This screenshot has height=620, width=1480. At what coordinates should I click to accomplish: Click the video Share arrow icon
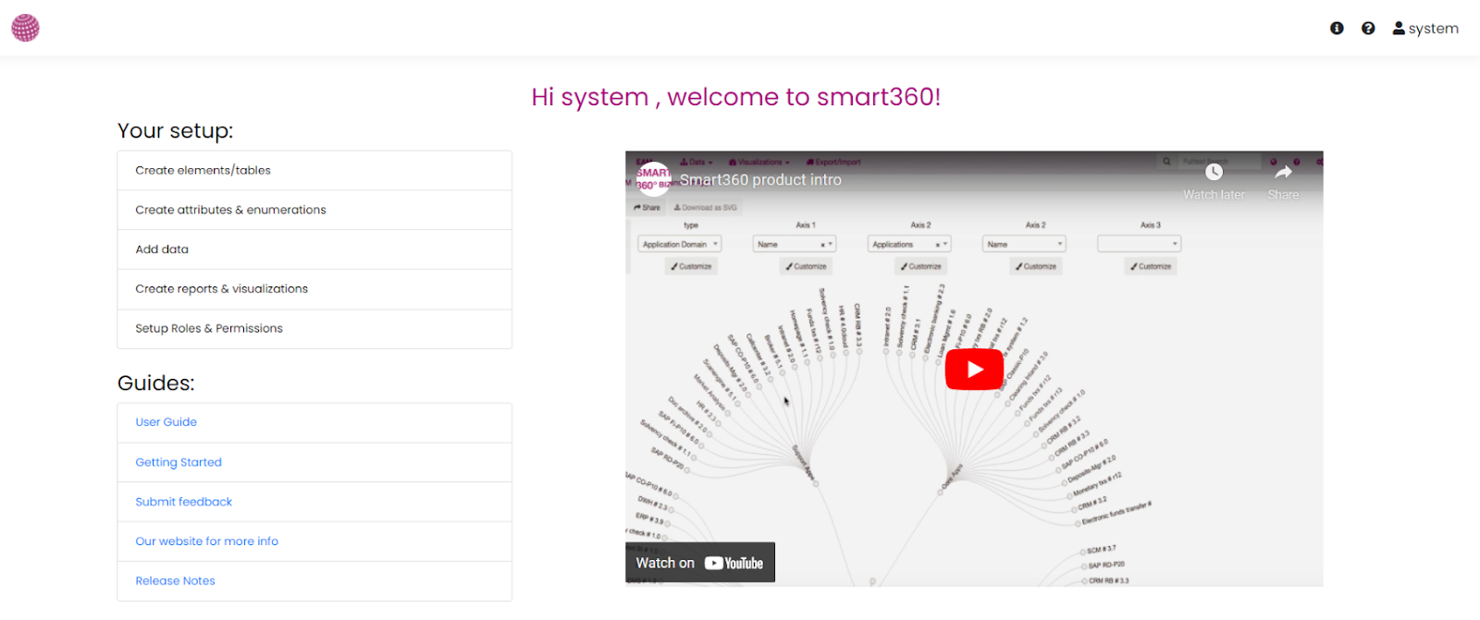(x=1283, y=172)
